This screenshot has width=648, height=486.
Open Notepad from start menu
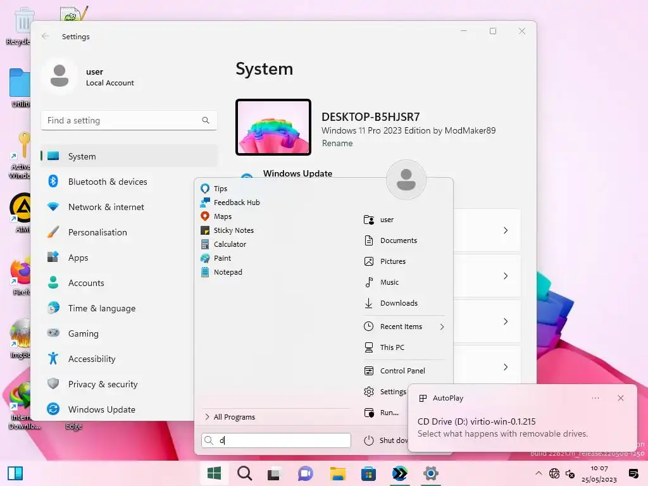pyautogui.click(x=221, y=272)
